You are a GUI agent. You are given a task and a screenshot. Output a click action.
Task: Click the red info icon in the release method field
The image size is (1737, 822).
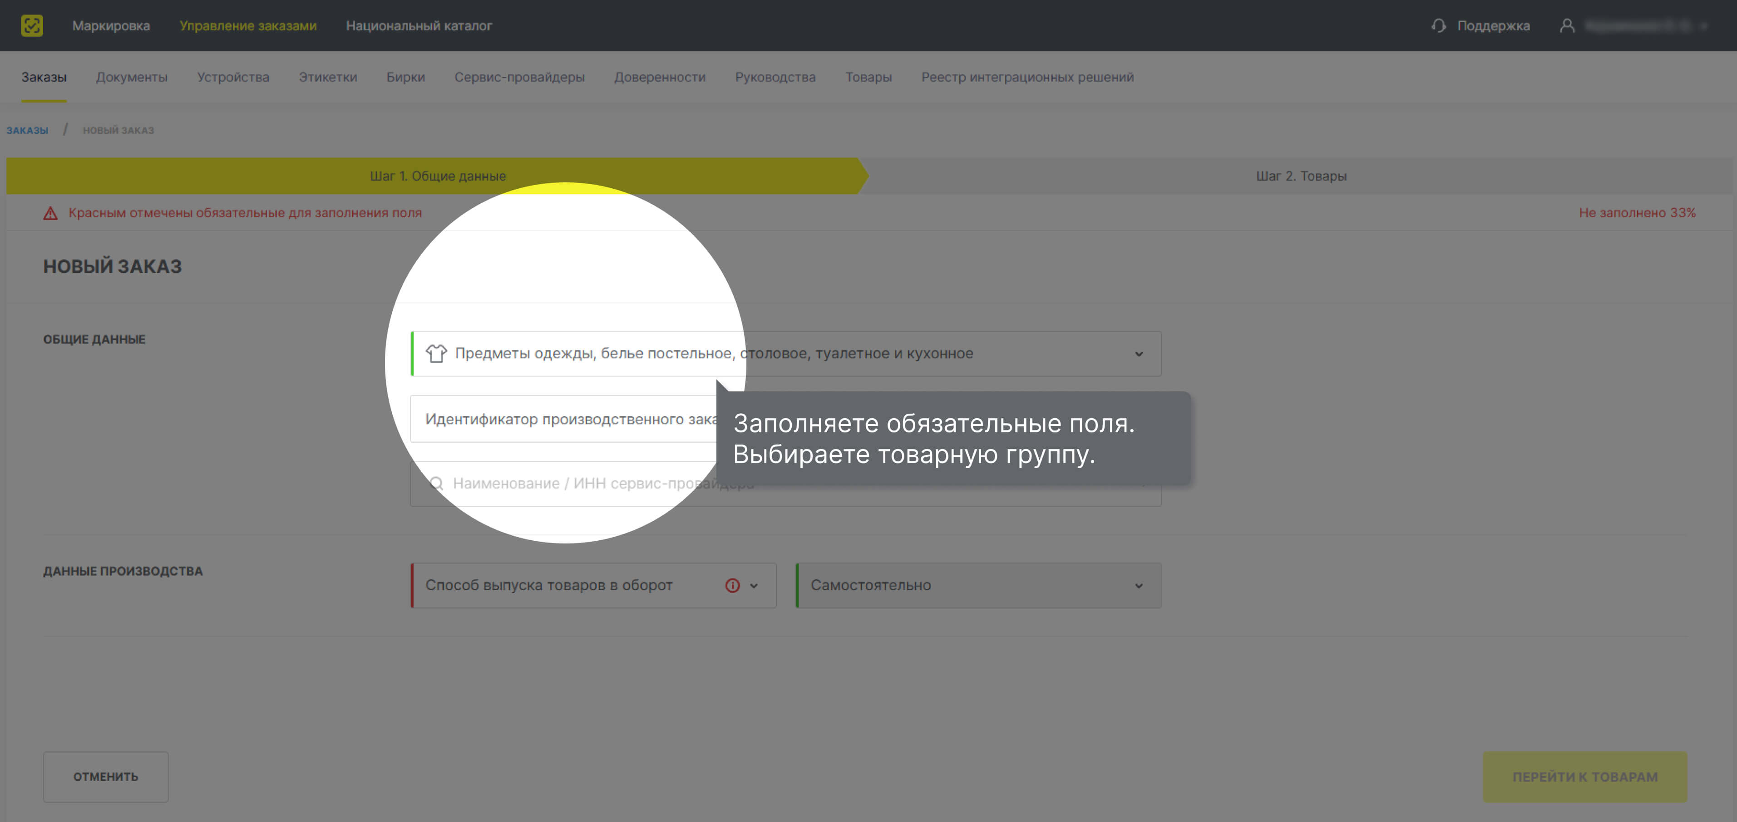[732, 586]
